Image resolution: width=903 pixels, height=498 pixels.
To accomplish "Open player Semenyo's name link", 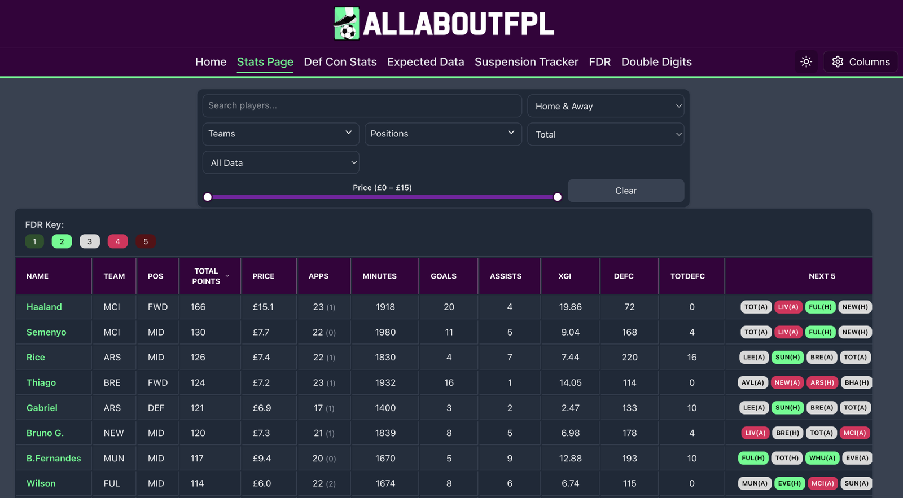I will (x=46, y=332).
